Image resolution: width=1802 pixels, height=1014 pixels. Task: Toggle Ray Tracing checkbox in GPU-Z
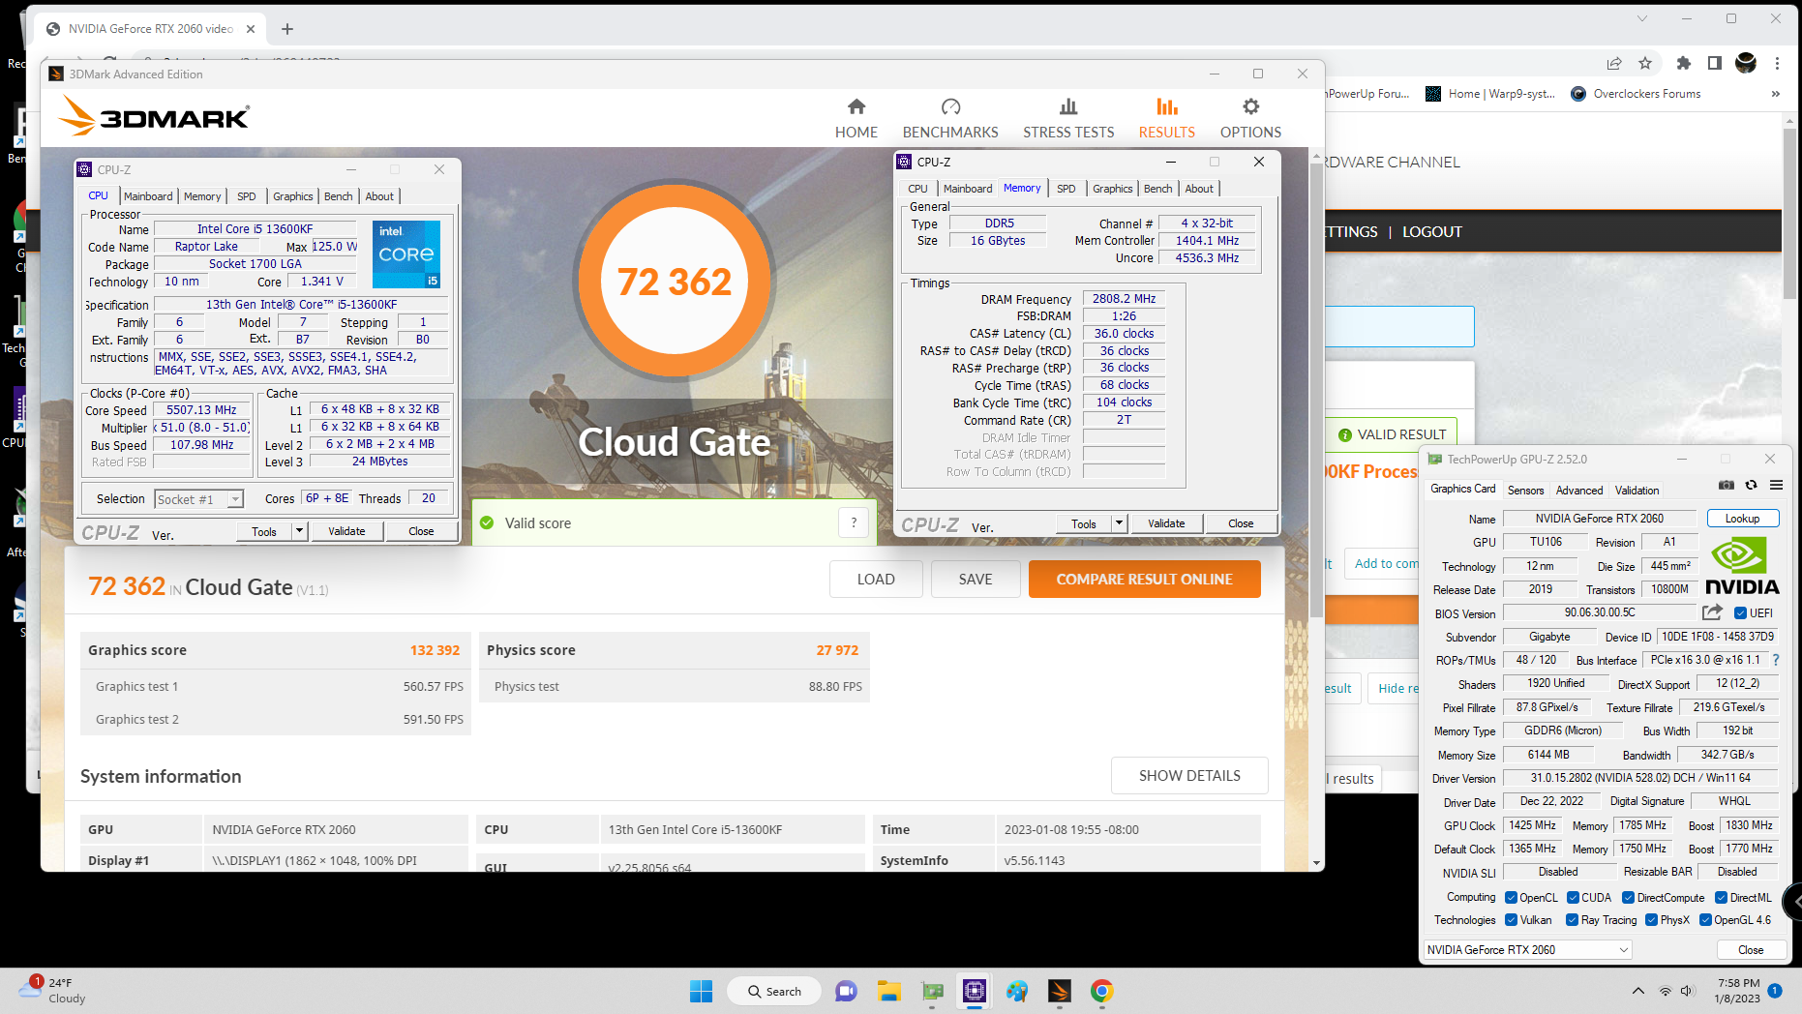pos(1572,919)
